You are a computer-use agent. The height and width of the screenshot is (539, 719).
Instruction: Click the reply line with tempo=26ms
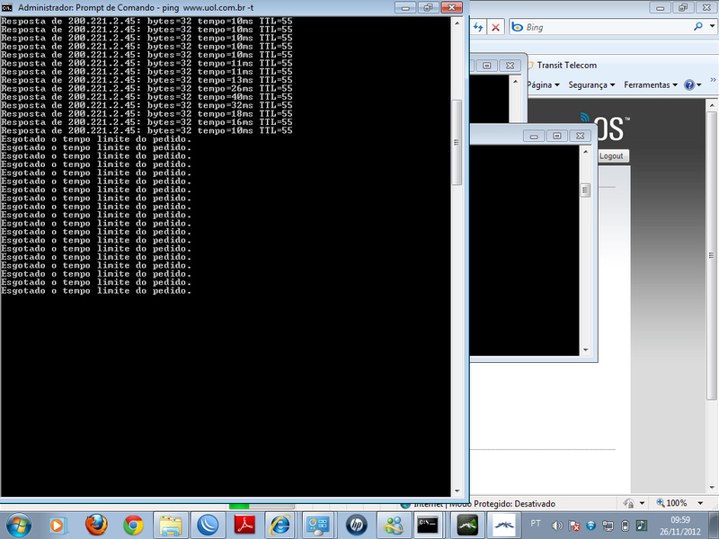pyautogui.click(x=146, y=88)
